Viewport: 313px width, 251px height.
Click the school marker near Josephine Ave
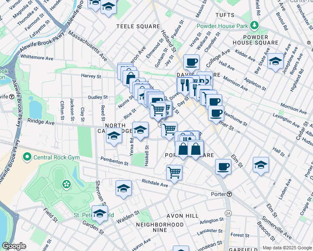pyautogui.click(x=275, y=61)
